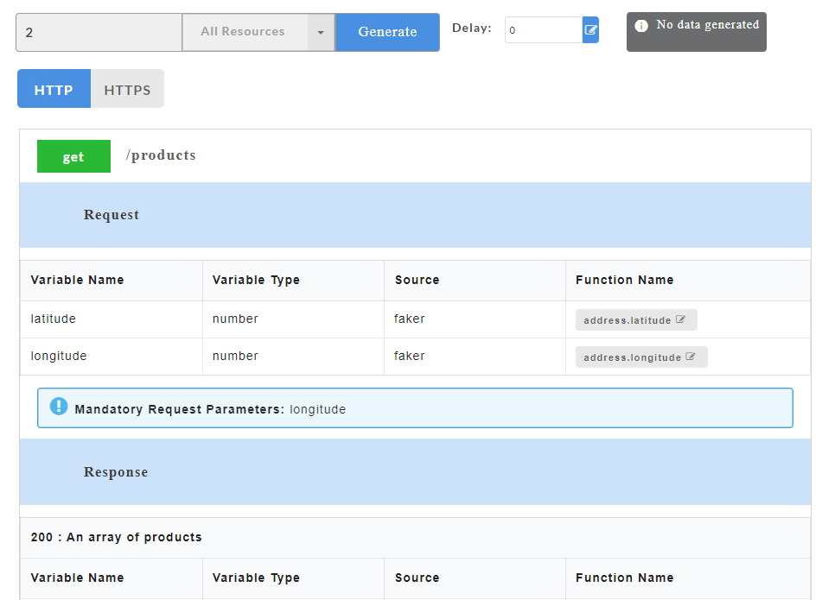This screenshot has height=600, width=822.
Task: Collapse the Response section header
Action: click(415, 472)
